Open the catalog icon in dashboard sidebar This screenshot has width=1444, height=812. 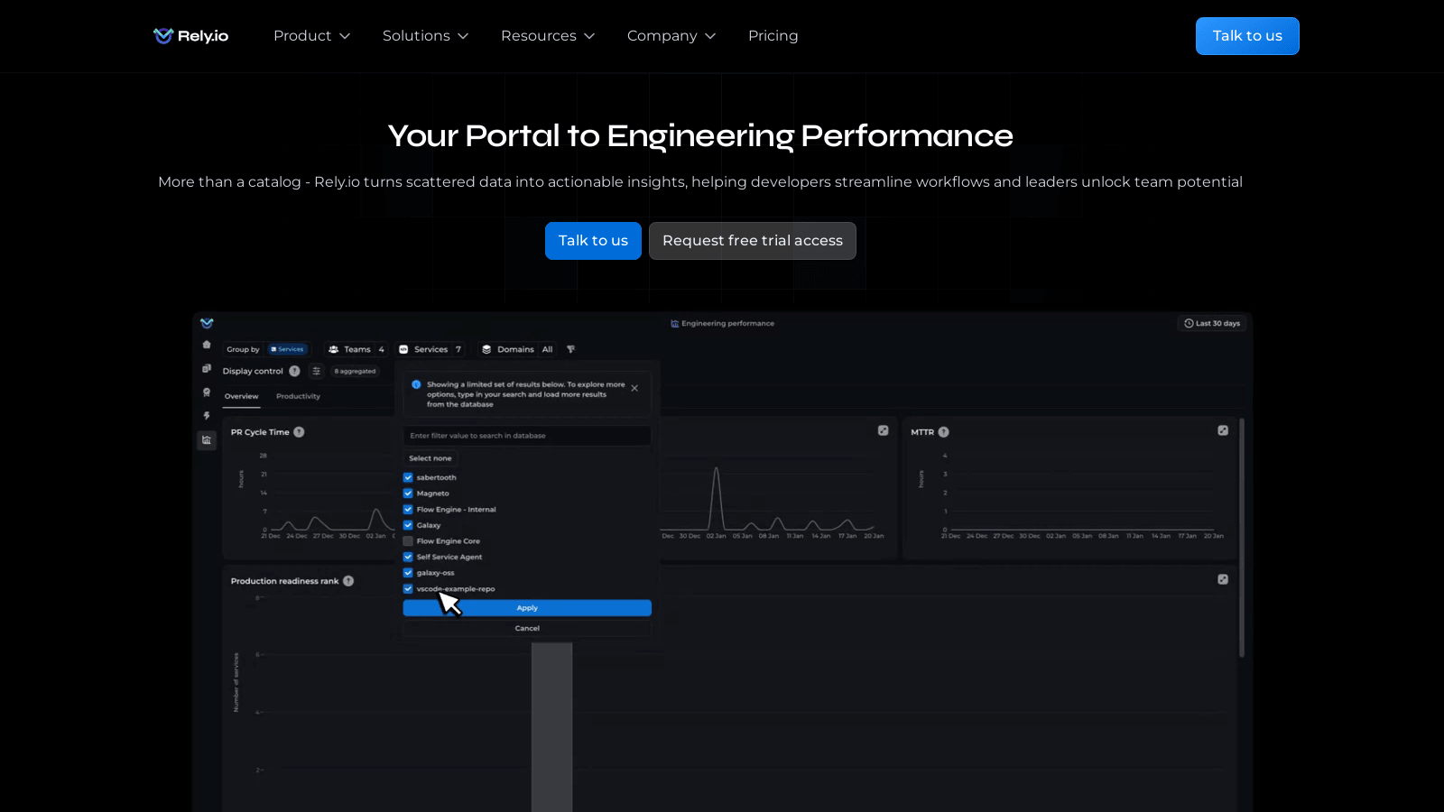207,368
